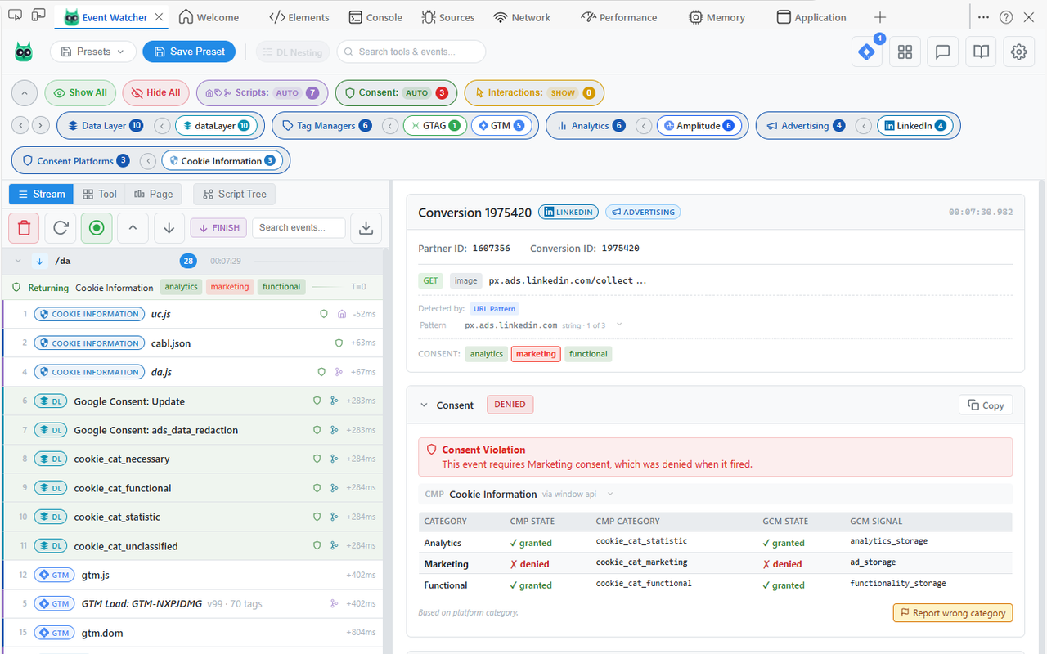Image resolution: width=1047 pixels, height=654 pixels.
Task: Open the diamond icon with notification badge
Action: pos(866,52)
